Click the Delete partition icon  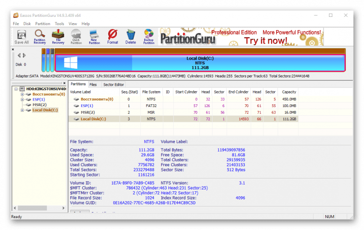click(131, 36)
